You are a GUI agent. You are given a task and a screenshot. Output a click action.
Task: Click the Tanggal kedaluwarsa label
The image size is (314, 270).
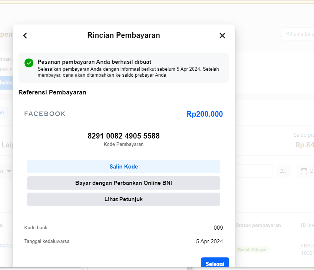pyautogui.click(x=47, y=241)
